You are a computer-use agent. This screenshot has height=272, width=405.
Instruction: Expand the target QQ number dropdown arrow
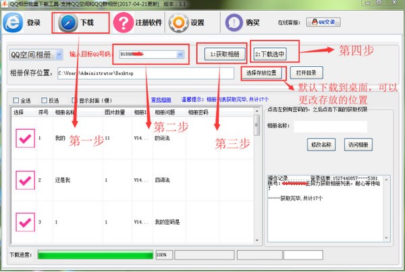pyautogui.click(x=180, y=54)
